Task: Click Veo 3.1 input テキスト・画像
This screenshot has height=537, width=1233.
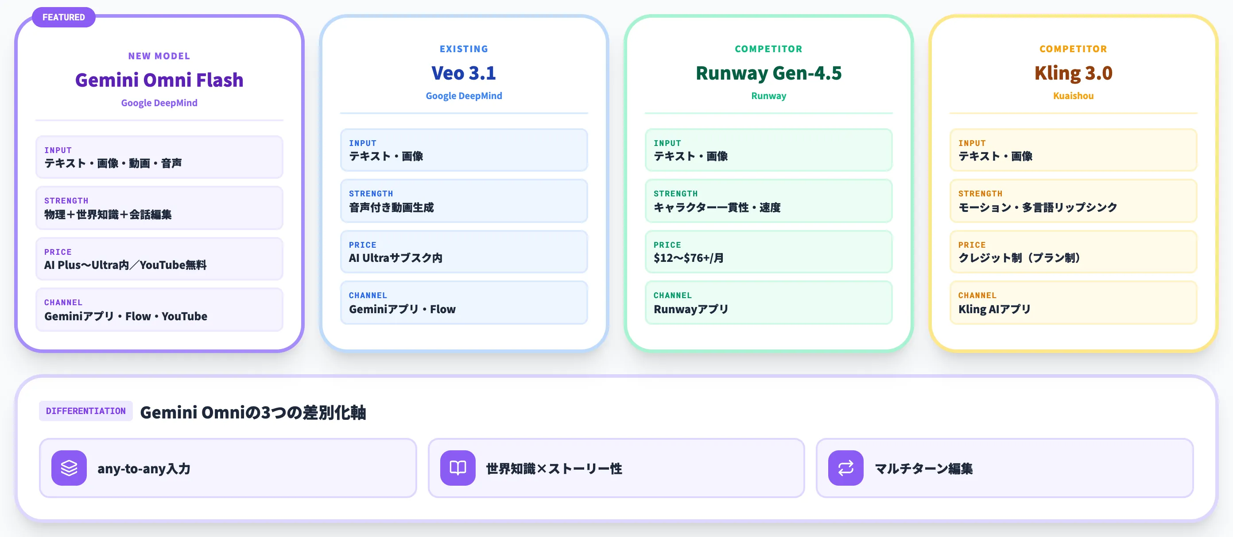Action: (x=464, y=150)
